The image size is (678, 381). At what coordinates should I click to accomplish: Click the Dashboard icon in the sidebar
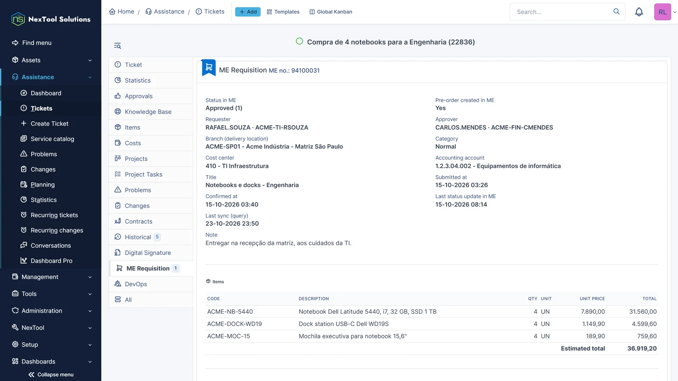point(24,93)
